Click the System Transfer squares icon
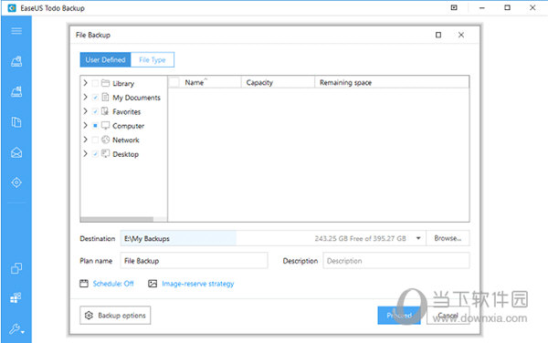Viewport: 548px width, 343px height. point(16,297)
